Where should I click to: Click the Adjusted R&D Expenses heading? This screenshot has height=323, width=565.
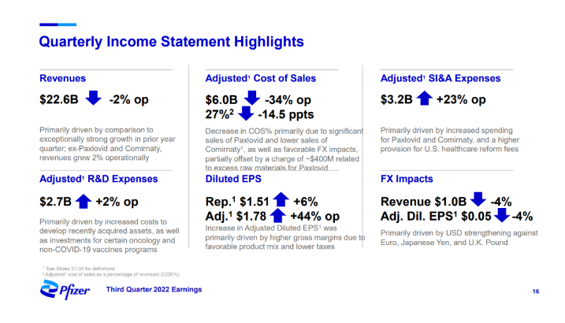pyautogui.click(x=99, y=179)
